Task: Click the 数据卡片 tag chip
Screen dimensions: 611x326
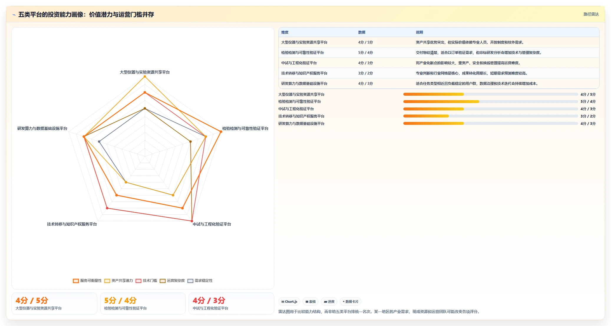Action: tap(351, 302)
